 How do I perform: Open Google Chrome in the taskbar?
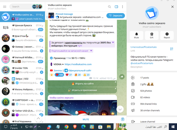tap(67, 127)
